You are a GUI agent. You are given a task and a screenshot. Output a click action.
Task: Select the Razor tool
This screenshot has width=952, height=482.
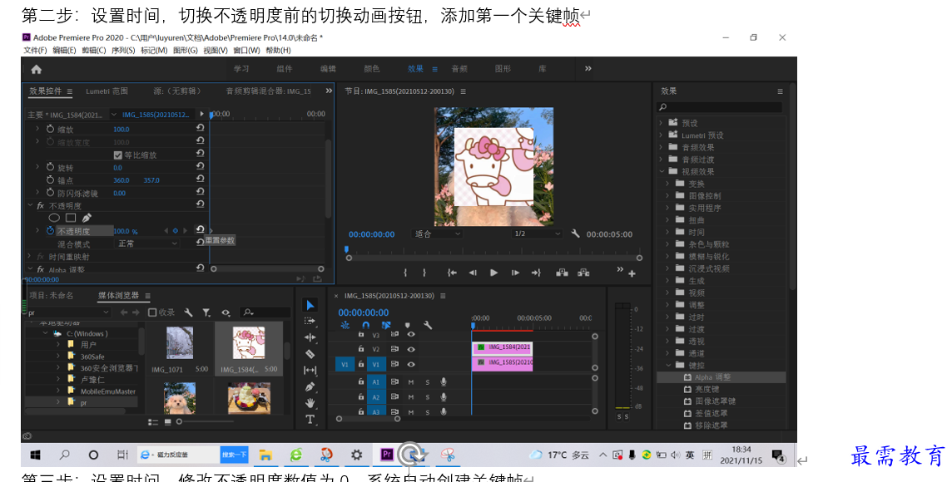pyautogui.click(x=310, y=354)
